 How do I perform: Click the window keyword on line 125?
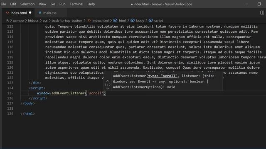(x=43, y=93)
